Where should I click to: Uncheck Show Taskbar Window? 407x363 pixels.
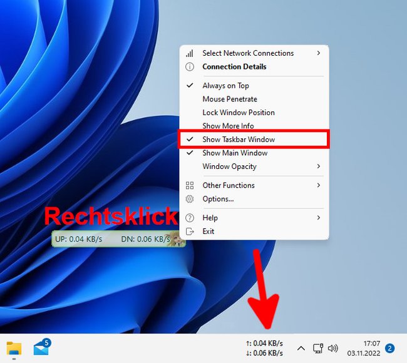pos(254,140)
